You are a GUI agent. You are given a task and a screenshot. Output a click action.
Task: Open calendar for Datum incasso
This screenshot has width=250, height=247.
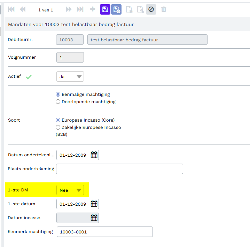tap(94, 218)
